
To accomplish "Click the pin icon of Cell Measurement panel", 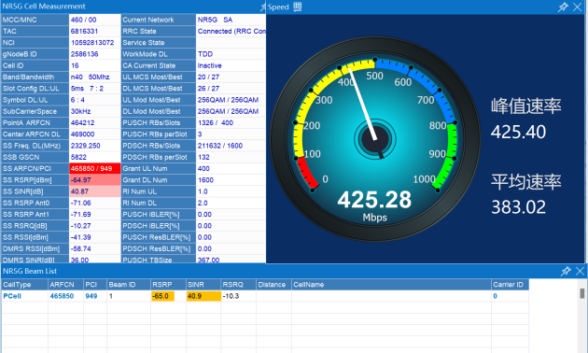I will [x=263, y=7].
